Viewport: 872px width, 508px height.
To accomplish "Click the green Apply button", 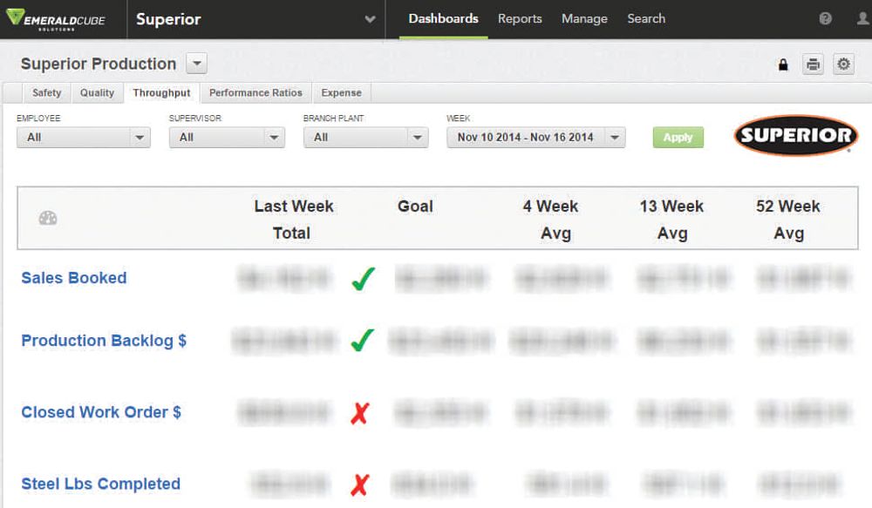I will click(x=678, y=138).
